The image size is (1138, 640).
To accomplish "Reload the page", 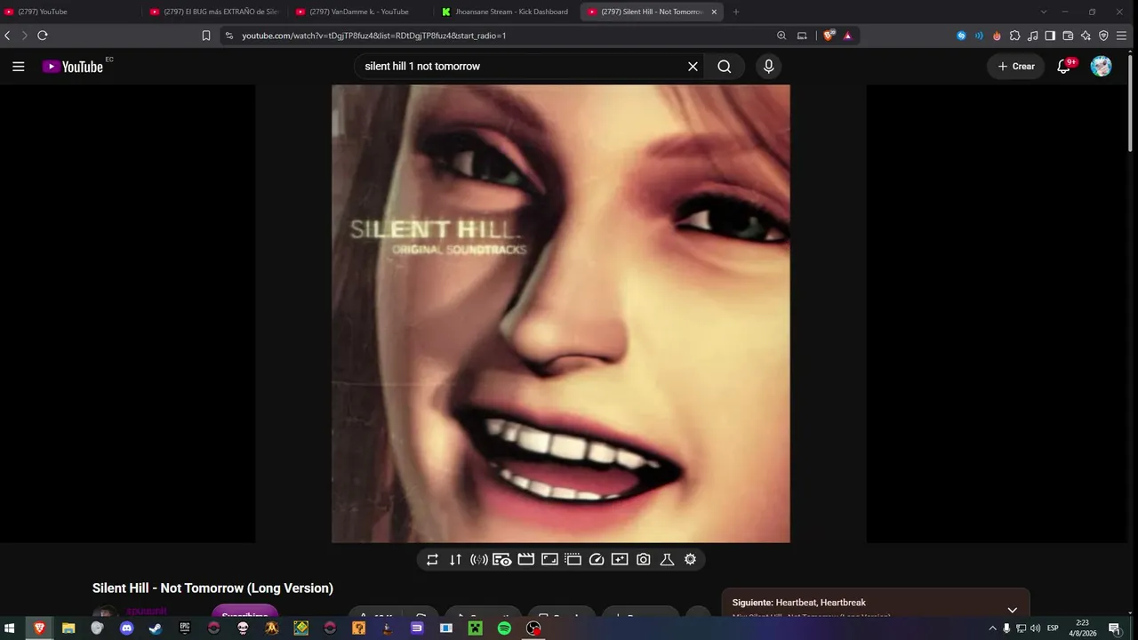I will pos(42,36).
